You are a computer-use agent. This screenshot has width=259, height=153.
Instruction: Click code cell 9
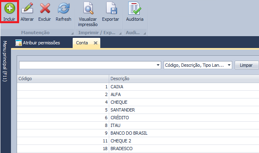pos(63,133)
